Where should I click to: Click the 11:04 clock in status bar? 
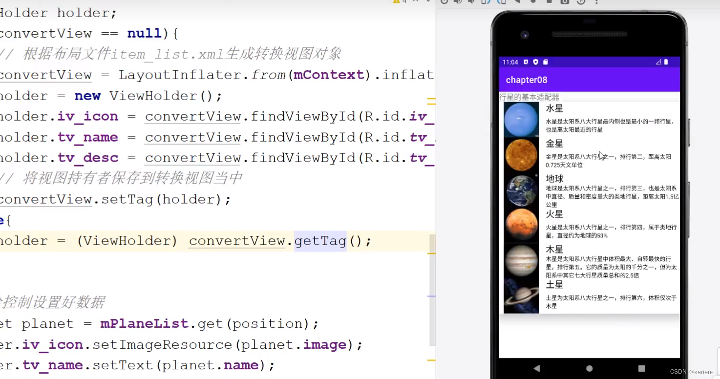pos(510,62)
